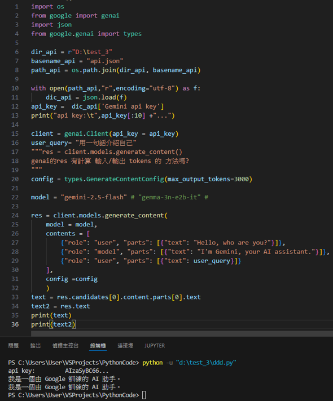Click the 'import os' statement
This screenshot has width=333, height=401.
click(47, 6)
